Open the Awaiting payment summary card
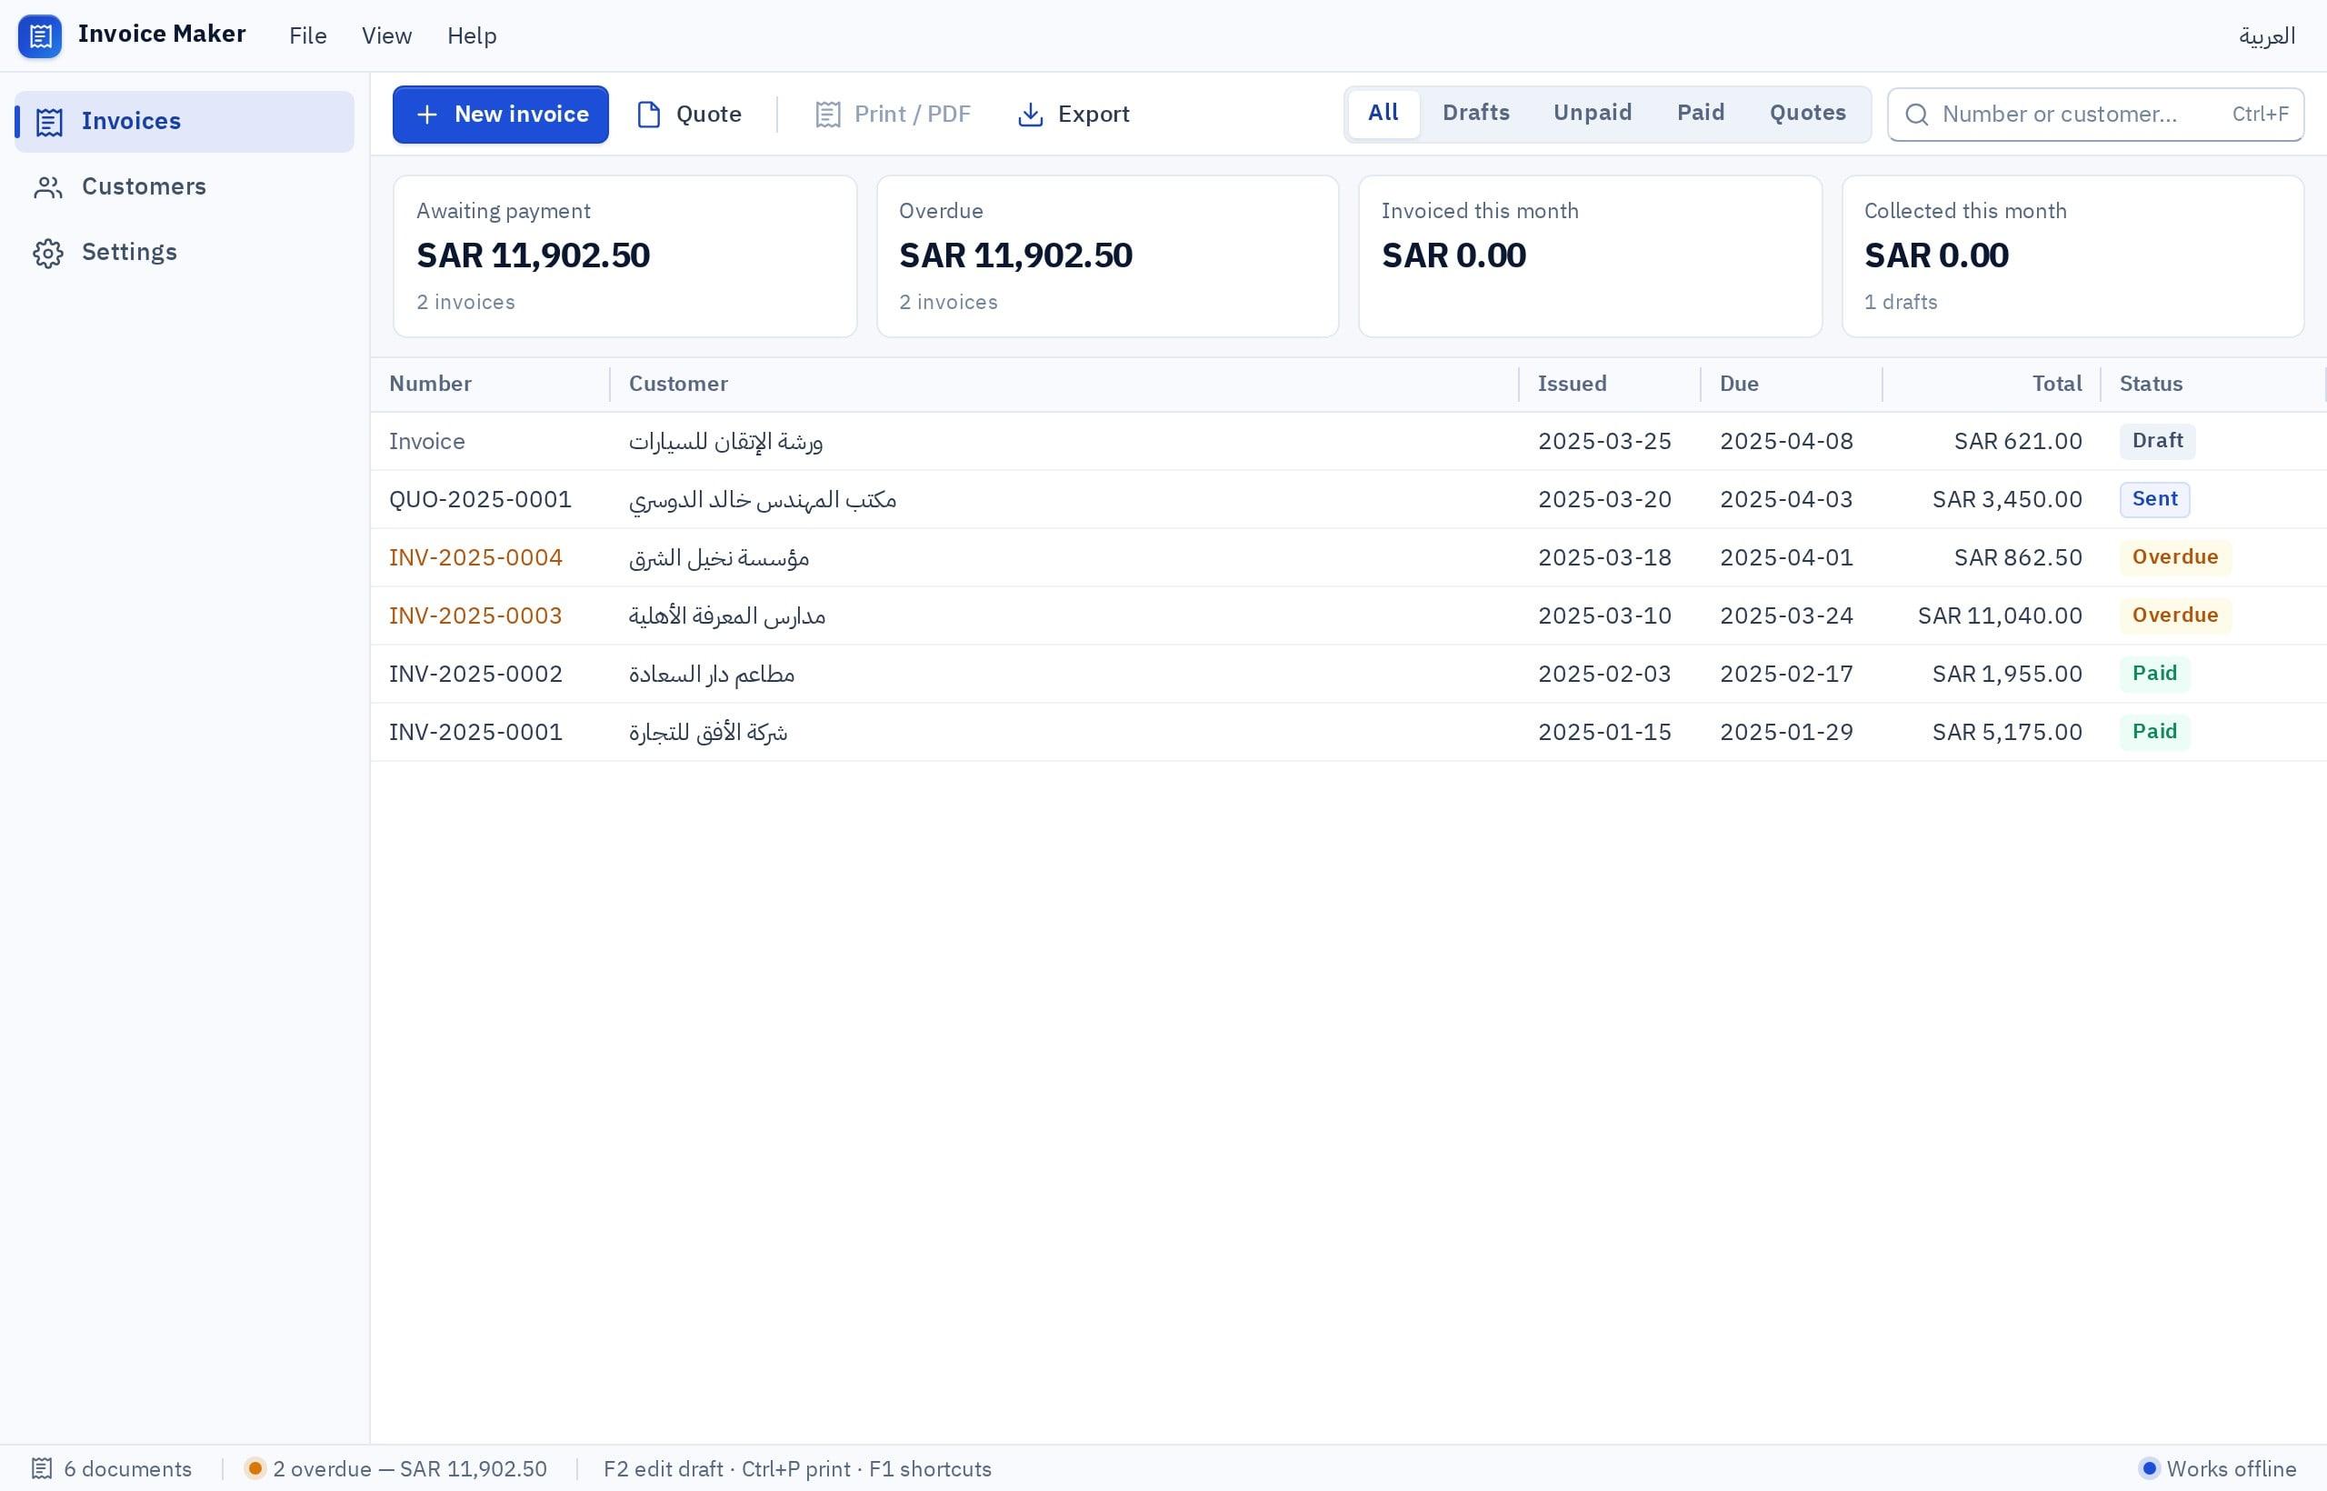The image size is (2327, 1491). [625, 256]
